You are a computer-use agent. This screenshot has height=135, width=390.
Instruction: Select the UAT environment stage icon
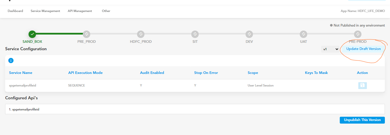pyautogui.click(x=303, y=34)
